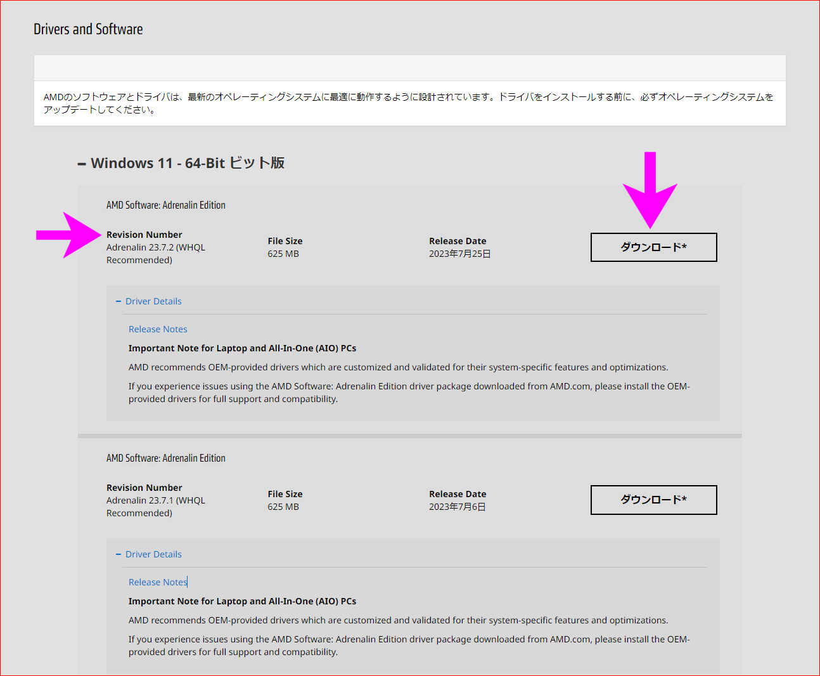Click the first Important Note for Laptop heading
Viewport: 820px width, 676px height.
click(x=242, y=348)
